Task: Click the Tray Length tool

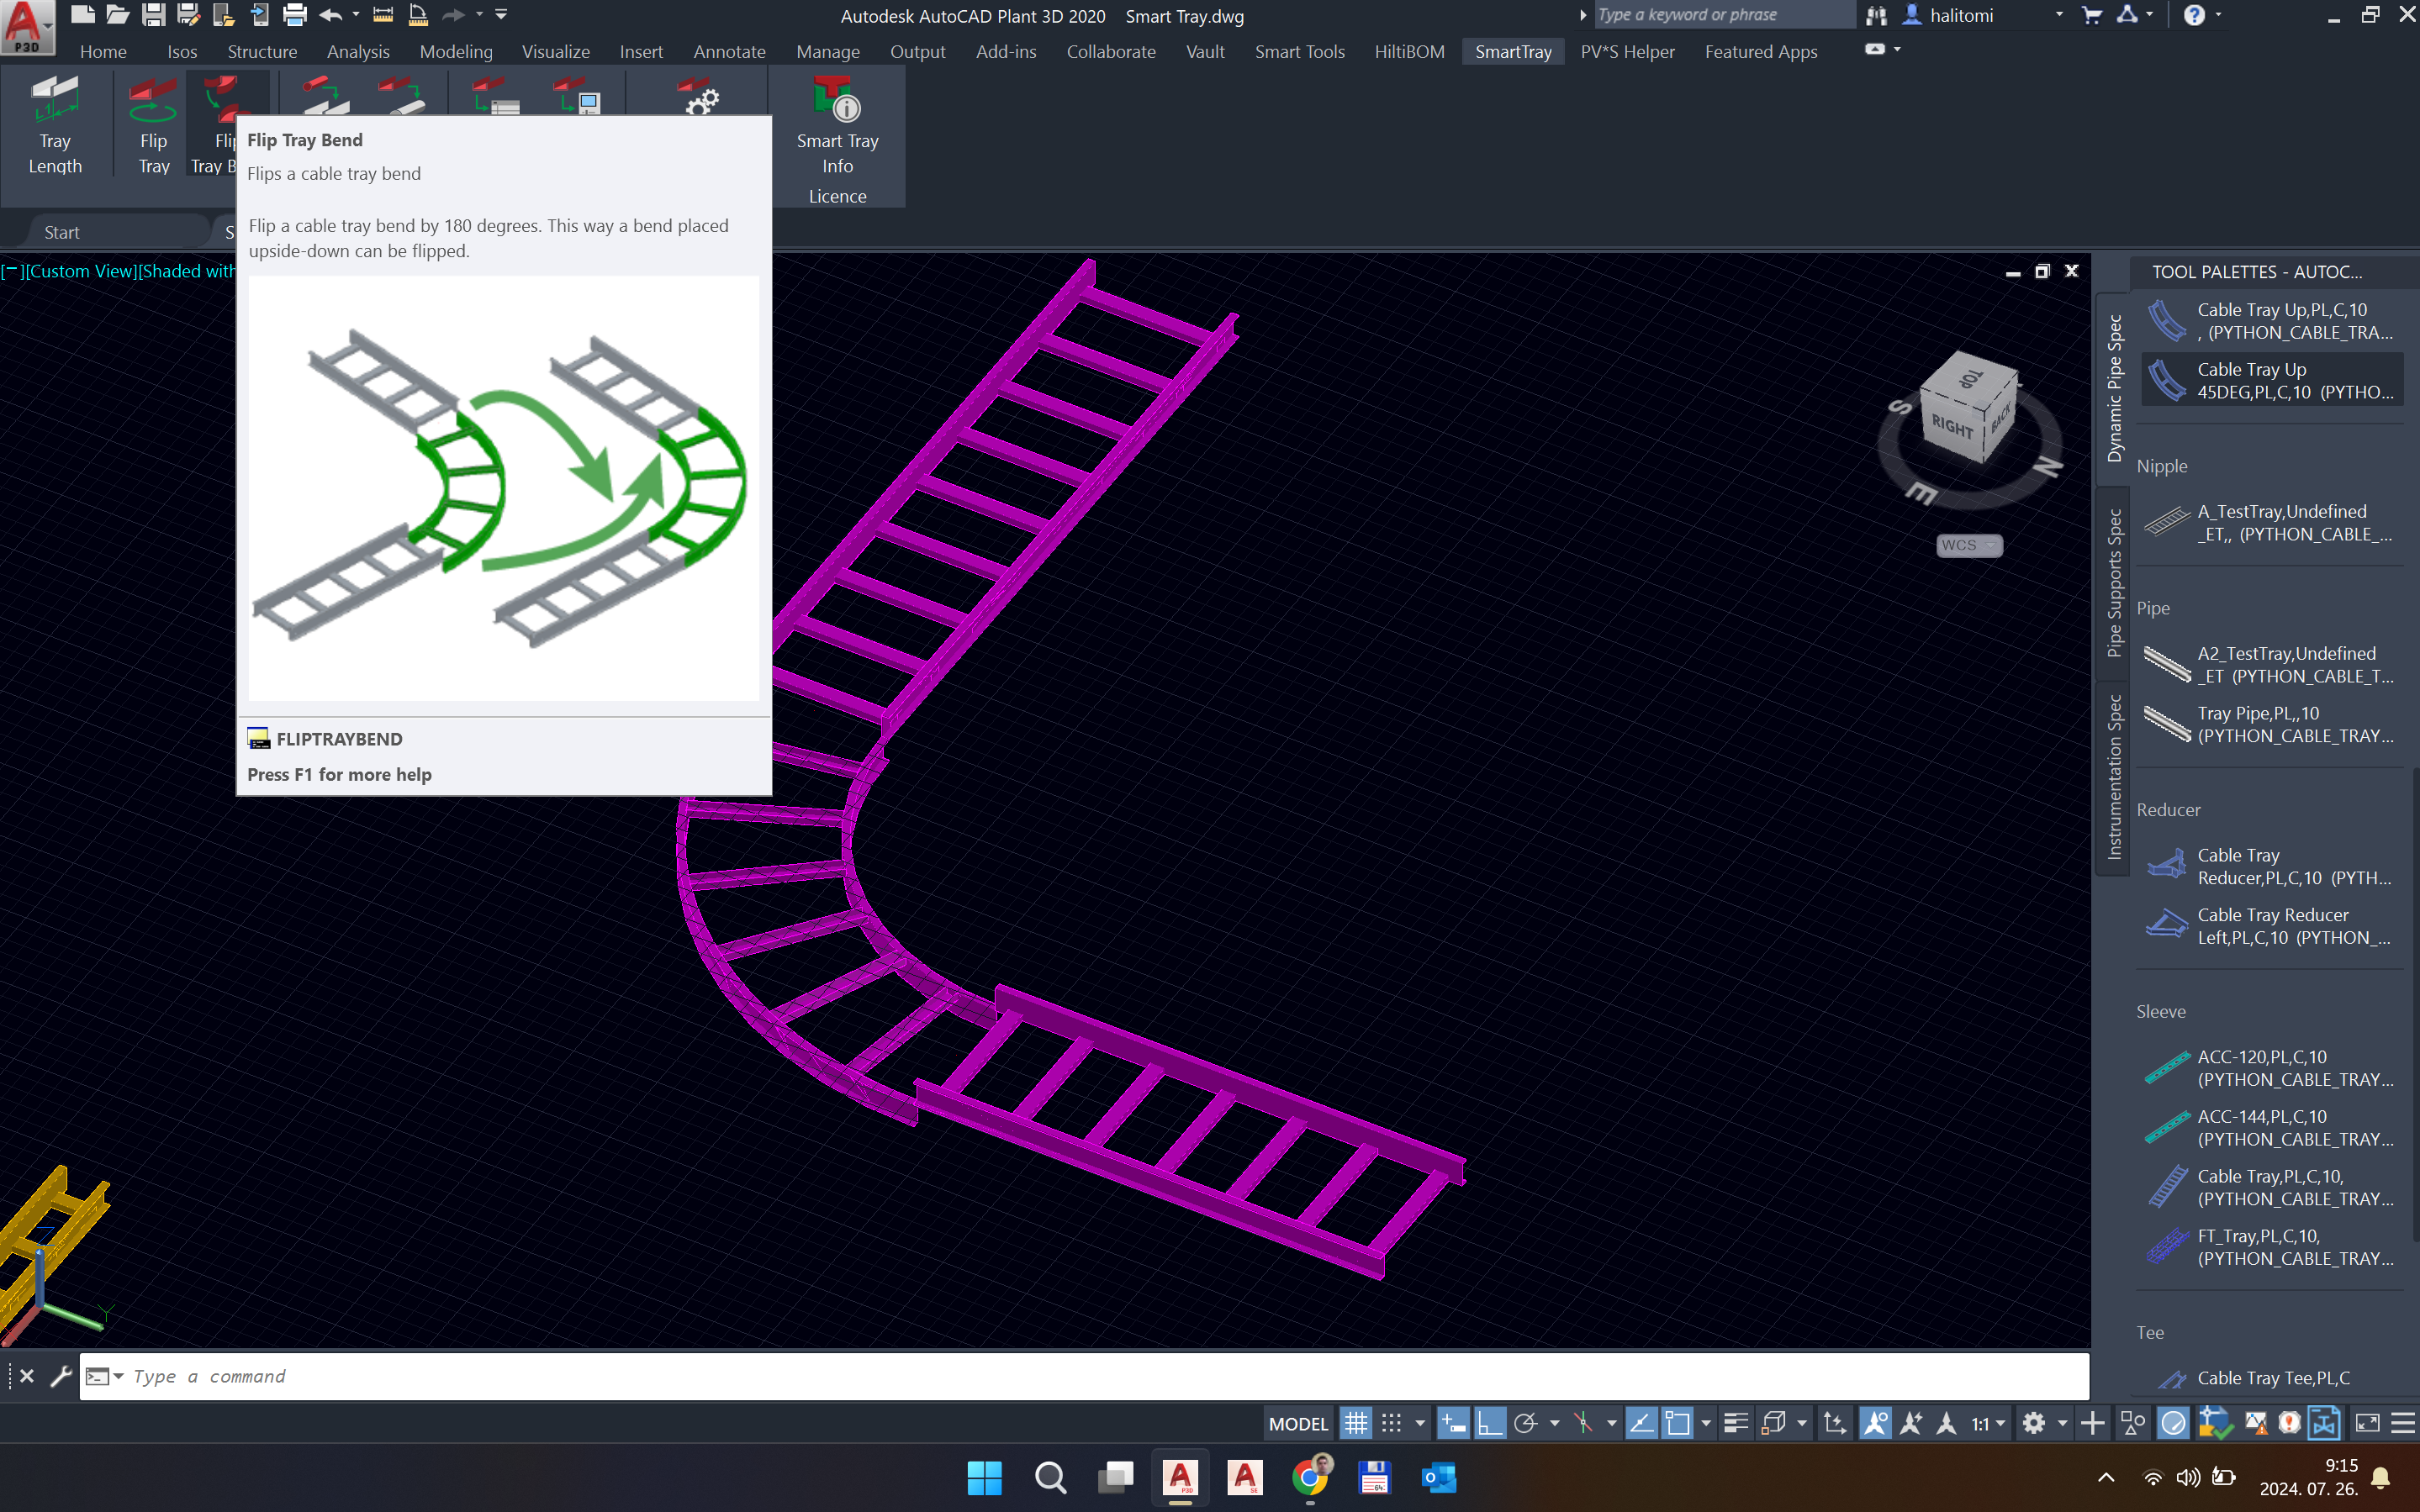Action: (55, 127)
